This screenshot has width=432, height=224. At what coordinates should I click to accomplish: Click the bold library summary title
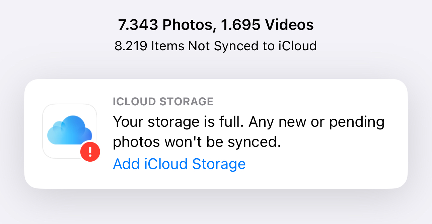coord(216,25)
